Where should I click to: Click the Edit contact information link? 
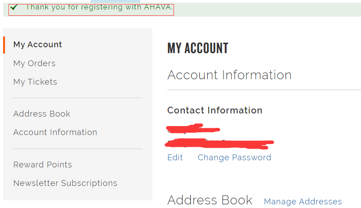coord(175,158)
